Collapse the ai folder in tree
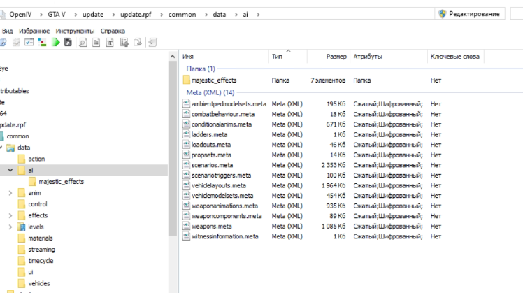Image resolution: width=523 pixels, height=293 pixels. click(x=10, y=170)
